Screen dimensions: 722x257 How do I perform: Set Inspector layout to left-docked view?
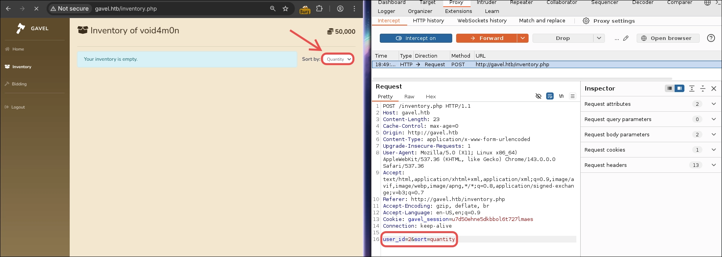[670, 89]
